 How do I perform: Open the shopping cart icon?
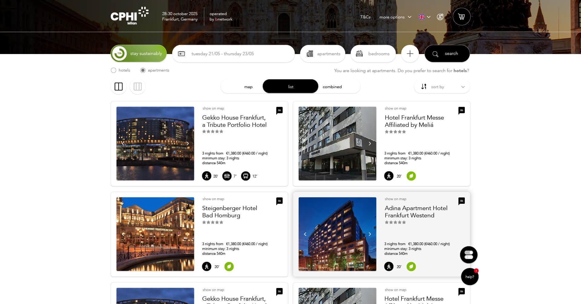(x=461, y=17)
